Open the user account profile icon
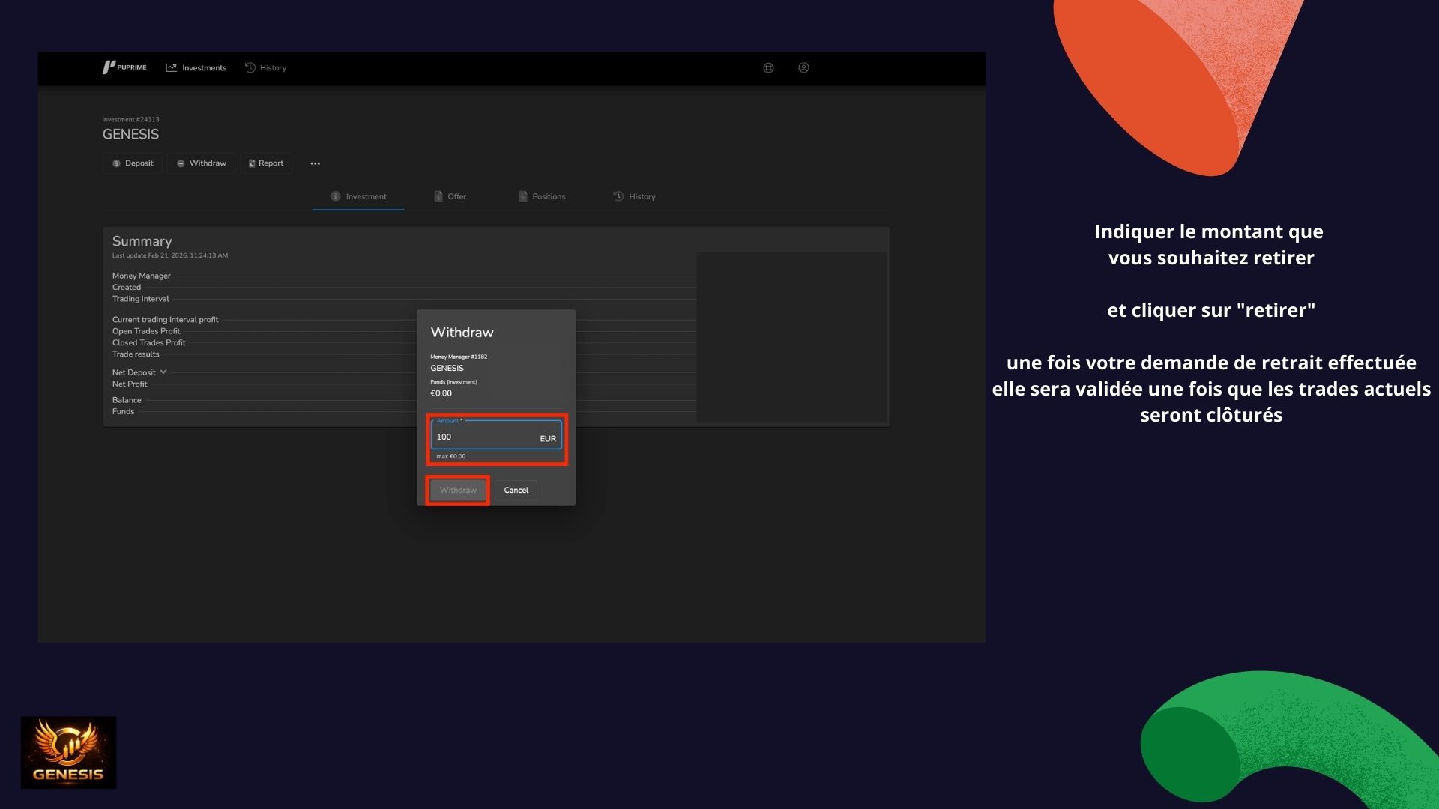Image resolution: width=1439 pixels, height=809 pixels. tap(803, 67)
